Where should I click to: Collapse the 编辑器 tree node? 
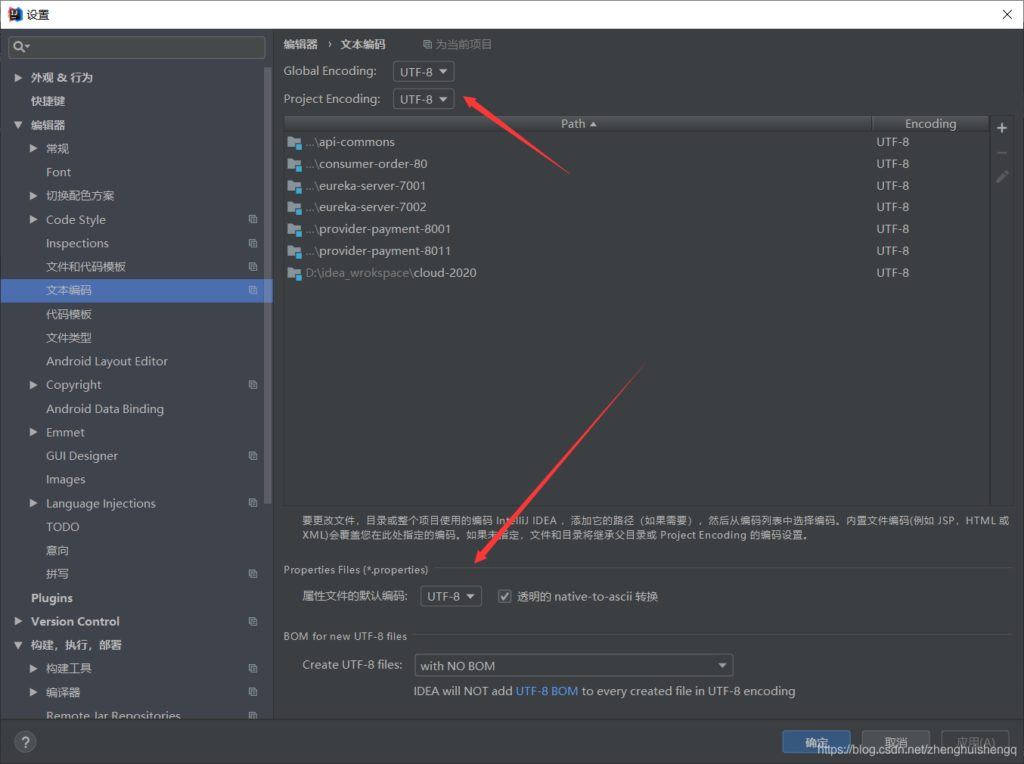pyautogui.click(x=18, y=125)
